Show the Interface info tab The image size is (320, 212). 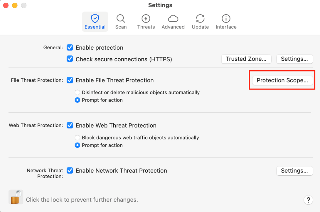click(226, 22)
